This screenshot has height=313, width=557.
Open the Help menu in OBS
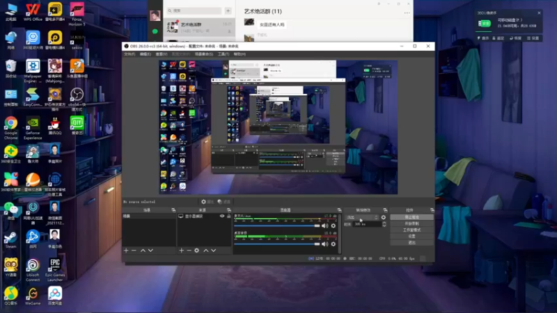(x=240, y=54)
